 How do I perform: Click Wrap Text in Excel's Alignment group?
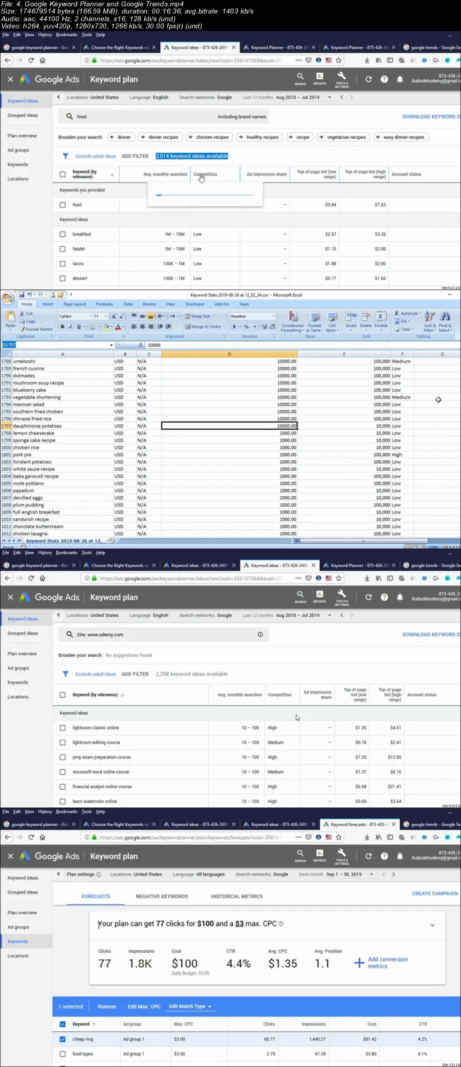pyautogui.click(x=198, y=316)
